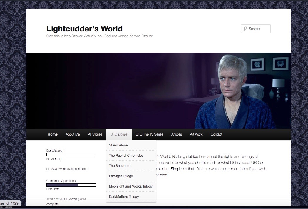The image size is (308, 209).
Task: Click the 'Re-working' status text
Action: point(54,159)
